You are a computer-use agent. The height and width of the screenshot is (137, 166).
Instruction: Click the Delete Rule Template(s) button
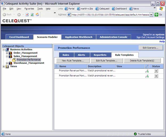[x=142, y=61]
